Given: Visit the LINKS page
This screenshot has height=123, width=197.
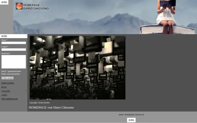Looking at the screenshot, I should pyautogui.click(x=4, y=95).
